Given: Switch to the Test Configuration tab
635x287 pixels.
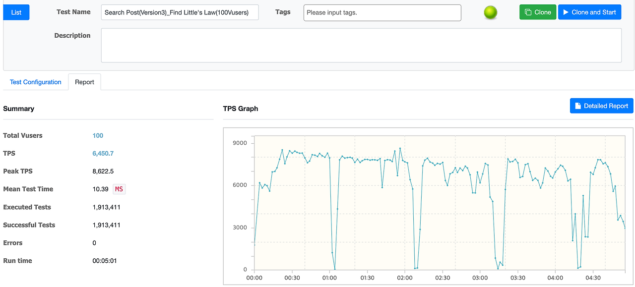Looking at the screenshot, I should (x=36, y=82).
